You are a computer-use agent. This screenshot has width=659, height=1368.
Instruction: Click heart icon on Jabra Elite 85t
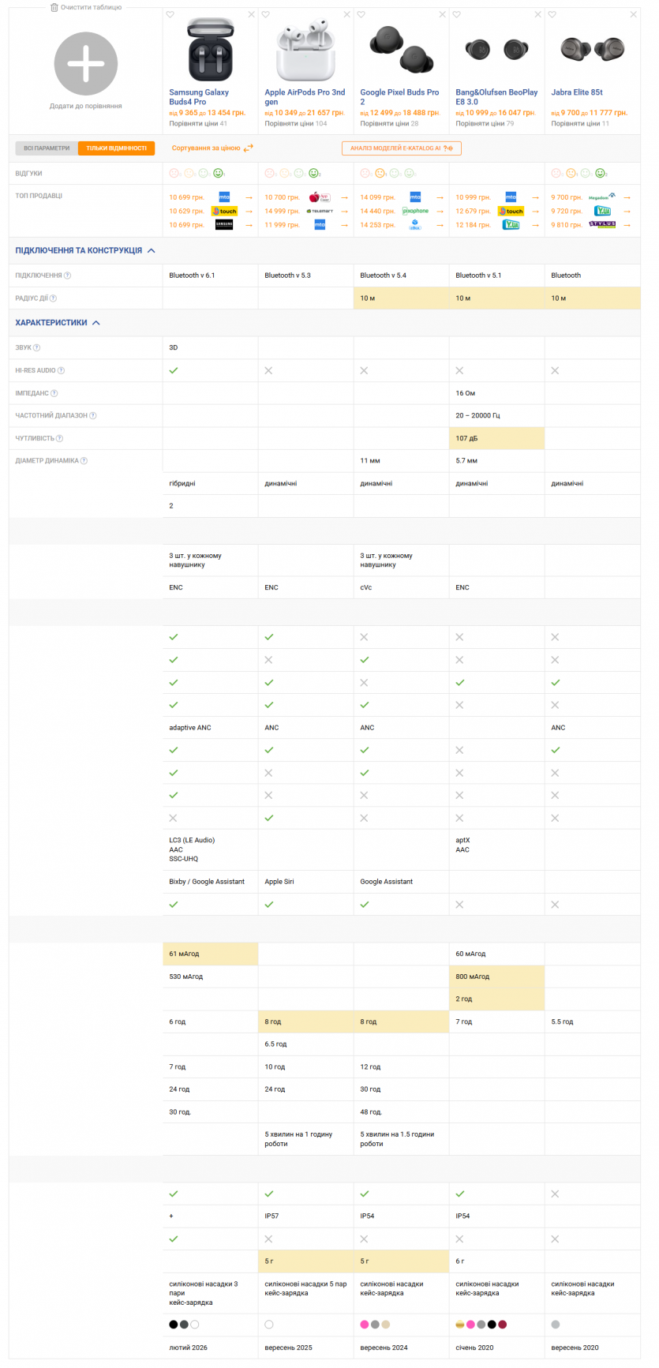552,14
